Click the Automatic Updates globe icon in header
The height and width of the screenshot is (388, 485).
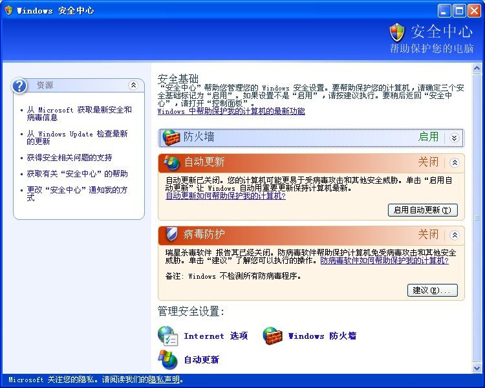(171, 162)
